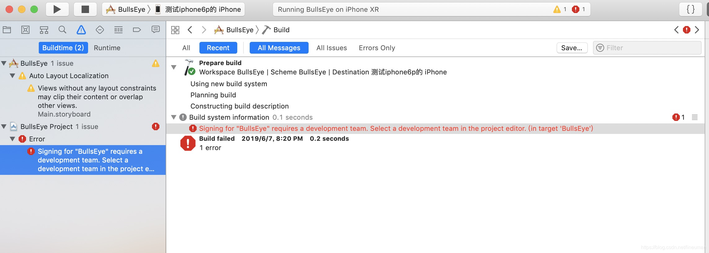
Task: Collapse the Prepare build section
Action: pos(174,67)
